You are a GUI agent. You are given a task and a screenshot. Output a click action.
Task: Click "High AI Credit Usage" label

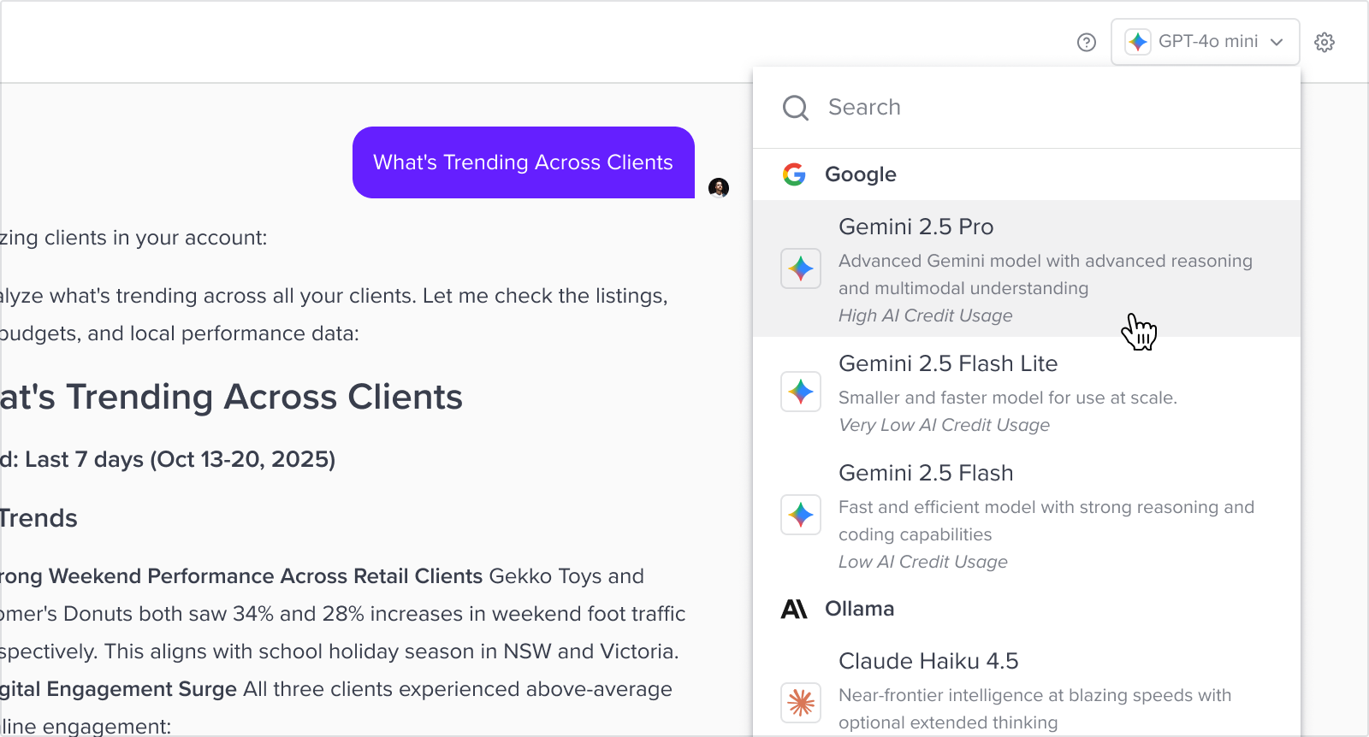(925, 315)
